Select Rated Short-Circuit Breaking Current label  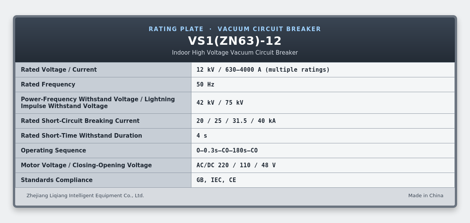pyautogui.click(x=80, y=121)
